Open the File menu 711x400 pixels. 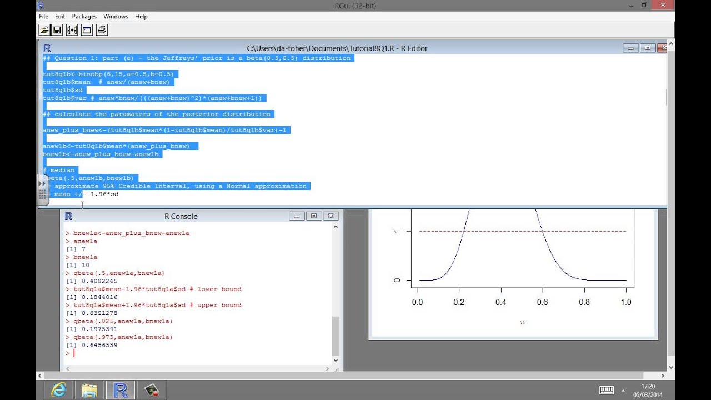click(x=43, y=17)
